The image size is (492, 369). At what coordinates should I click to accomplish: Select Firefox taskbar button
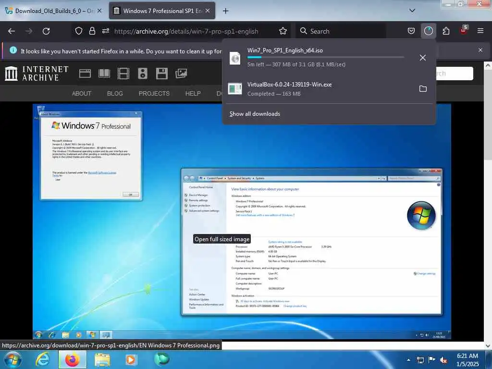click(x=73, y=359)
